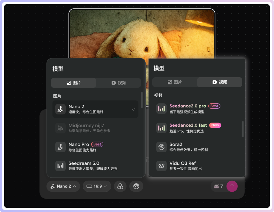Image resolution: width=274 pixels, height=212 pixels.
Task: Open the 16:9 aspect ratio dropdown
Action: point(97,186)
